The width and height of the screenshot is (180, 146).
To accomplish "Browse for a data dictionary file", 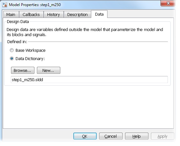I will point(23,70).
